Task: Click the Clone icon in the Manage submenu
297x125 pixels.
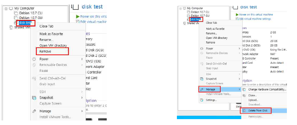Action: click(x=244, y=95)
